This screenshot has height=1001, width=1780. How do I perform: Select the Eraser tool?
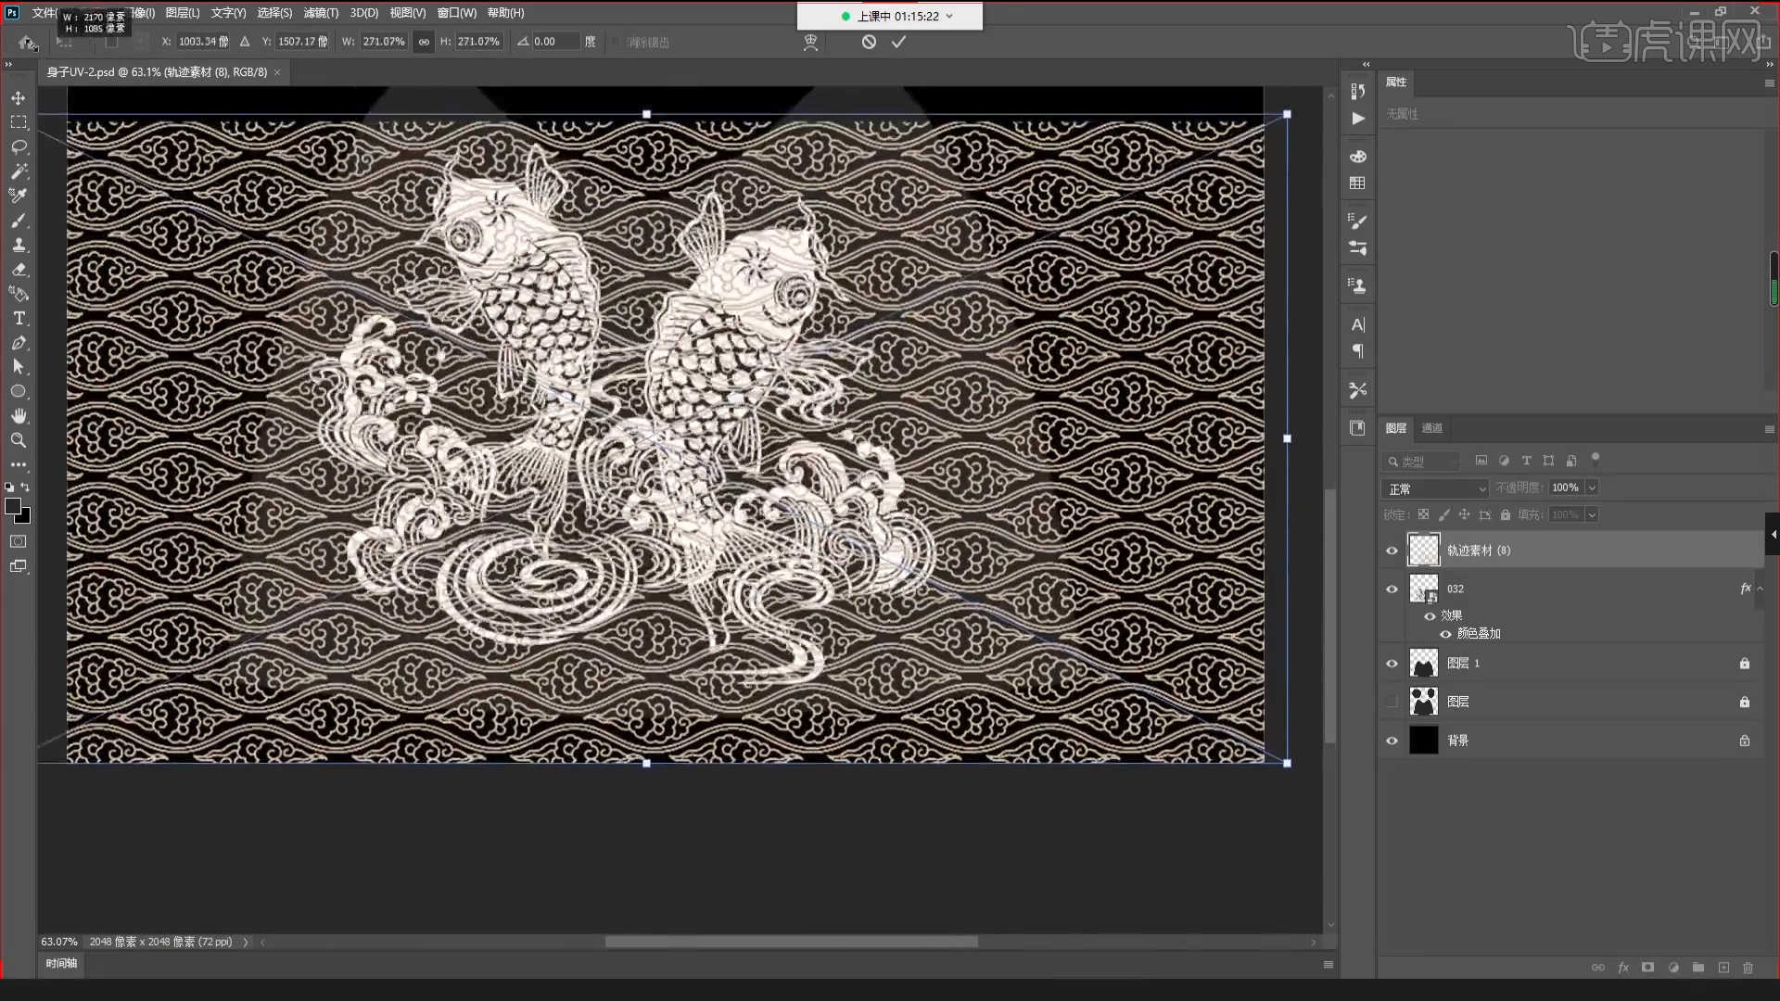(x=19, y=270)
